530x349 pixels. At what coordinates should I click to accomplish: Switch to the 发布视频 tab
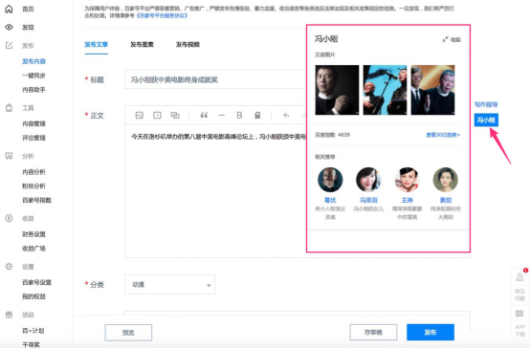(188, 44)
